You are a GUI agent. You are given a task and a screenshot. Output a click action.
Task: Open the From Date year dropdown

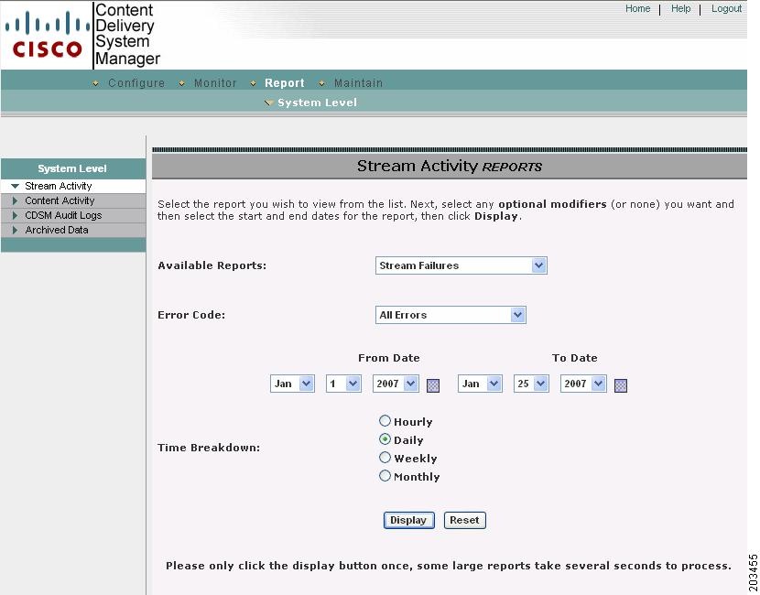396,384
